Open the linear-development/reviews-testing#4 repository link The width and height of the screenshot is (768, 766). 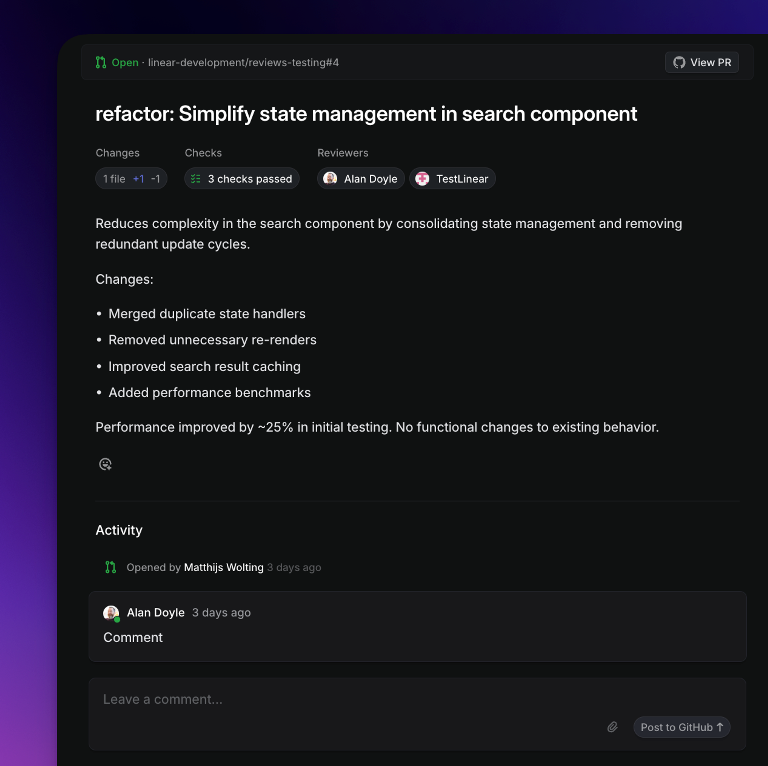coord(243,62)
